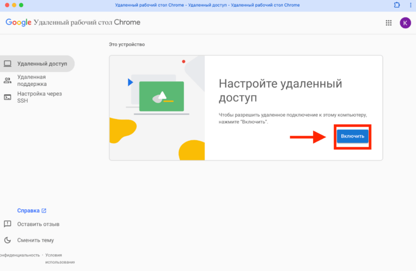Open the Google apps grid
The image size is (416, 271).
coord(388,23)
